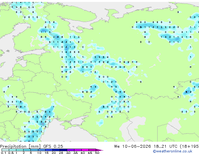Choose legend swatch between 35 and 40

click(78, 150)
